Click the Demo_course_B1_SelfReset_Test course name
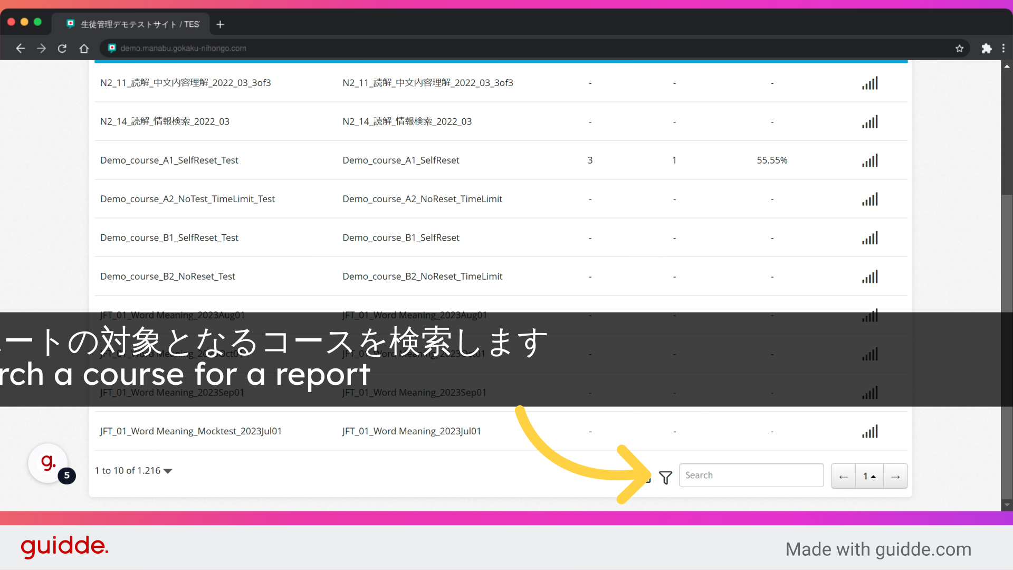Screen dimensions: 1013x570 pyautogui.click(x=169, y=238)
